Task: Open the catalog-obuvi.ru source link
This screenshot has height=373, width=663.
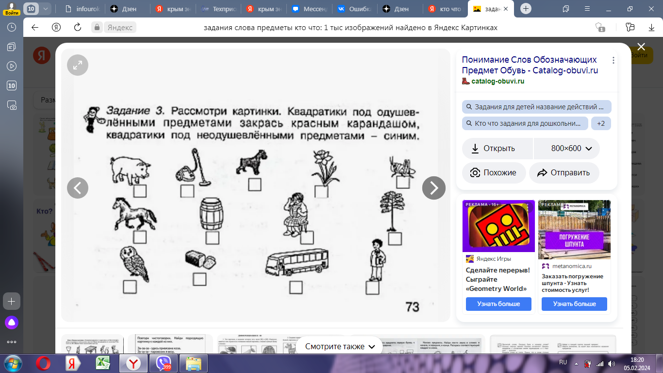Action: (497, 81)
